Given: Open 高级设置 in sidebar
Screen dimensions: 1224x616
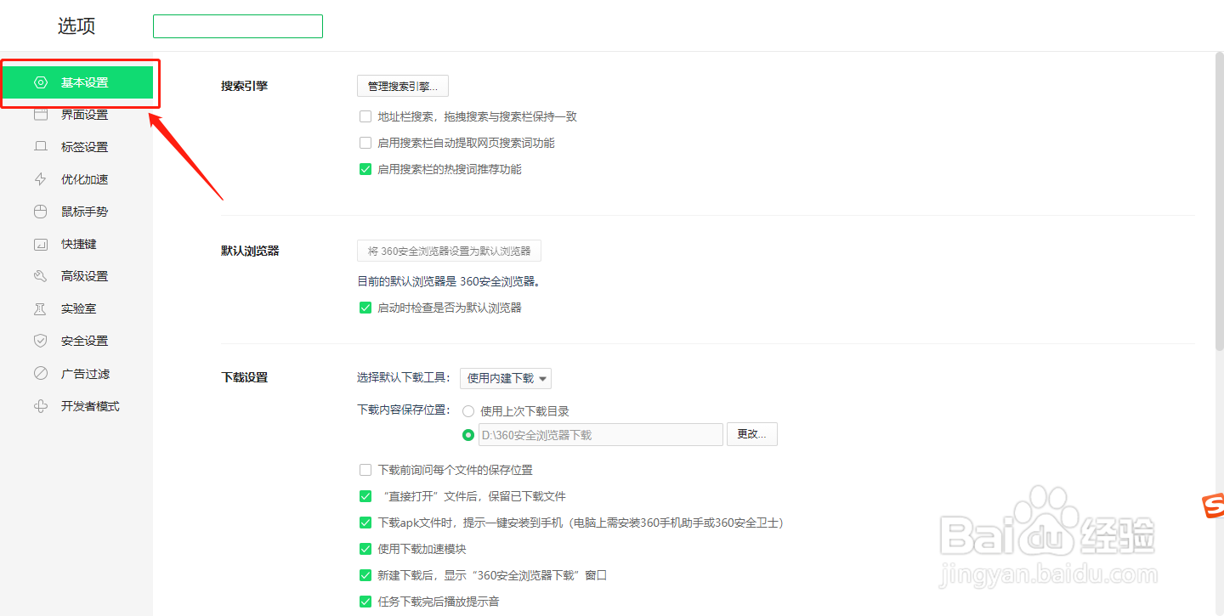Looking at the screenshot, I should click(84, 276).
